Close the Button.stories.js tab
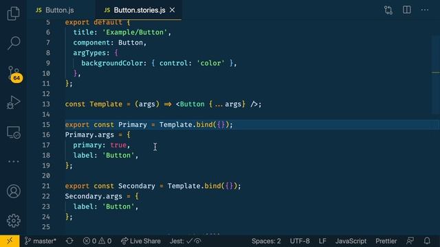Screen dimensions: 440x247 (x=173, y=10)
